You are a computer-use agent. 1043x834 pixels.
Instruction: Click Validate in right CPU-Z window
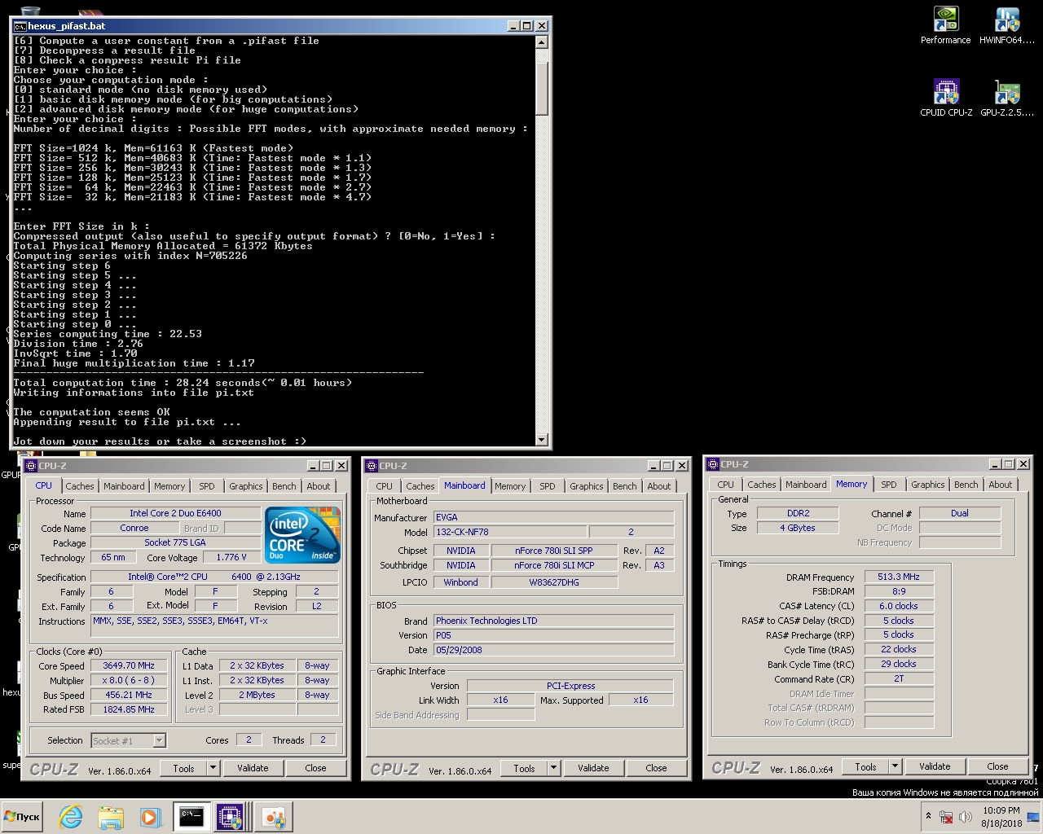(x=935, y=766)
